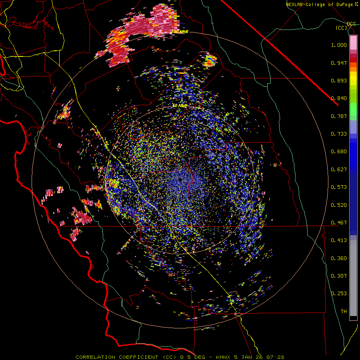Select the 0.840 scale value

(x=339, y=98)
